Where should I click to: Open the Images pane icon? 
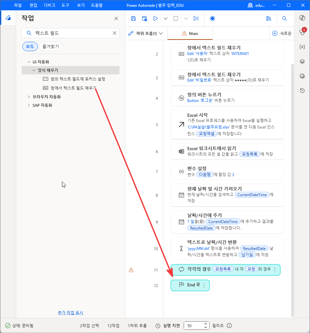pos(302,76)
